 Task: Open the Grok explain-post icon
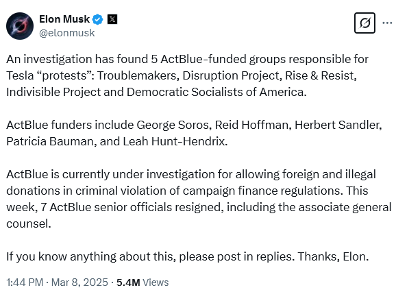pyautogui.click(x=364, y=23)
